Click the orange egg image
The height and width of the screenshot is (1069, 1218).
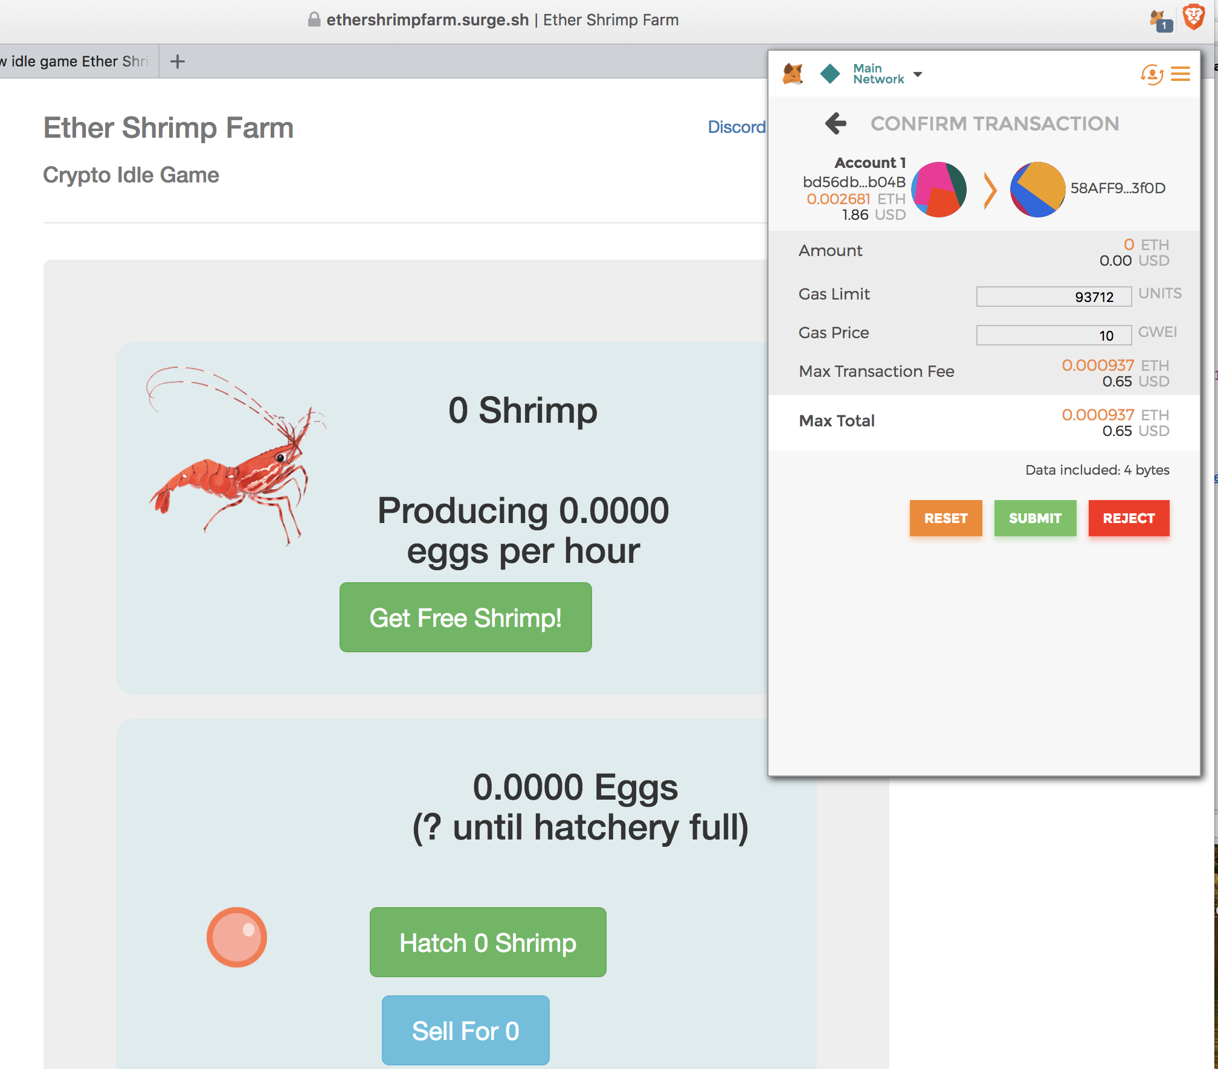[237, 937]
